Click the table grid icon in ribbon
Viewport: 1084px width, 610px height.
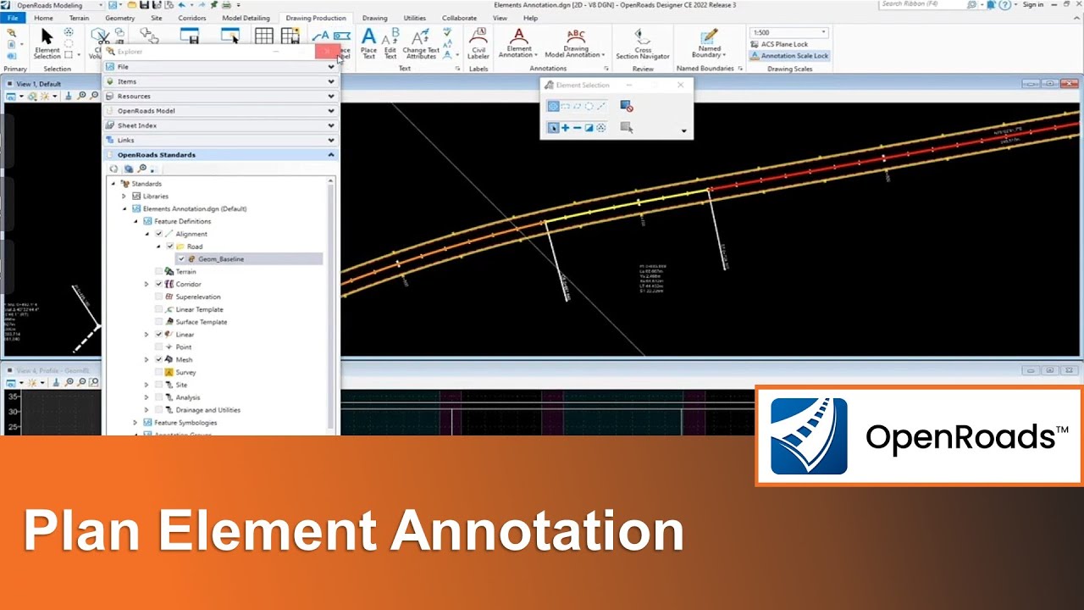[264, 36]
